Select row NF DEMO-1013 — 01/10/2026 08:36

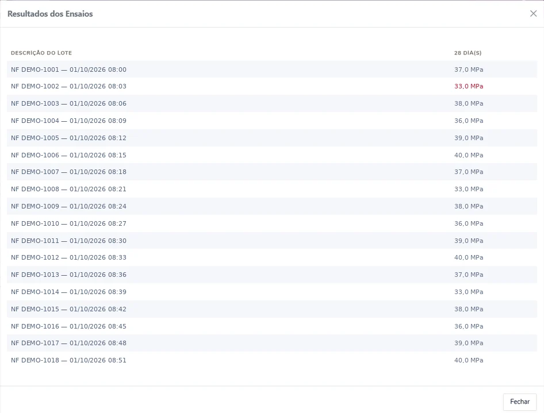tap(272, 275)
